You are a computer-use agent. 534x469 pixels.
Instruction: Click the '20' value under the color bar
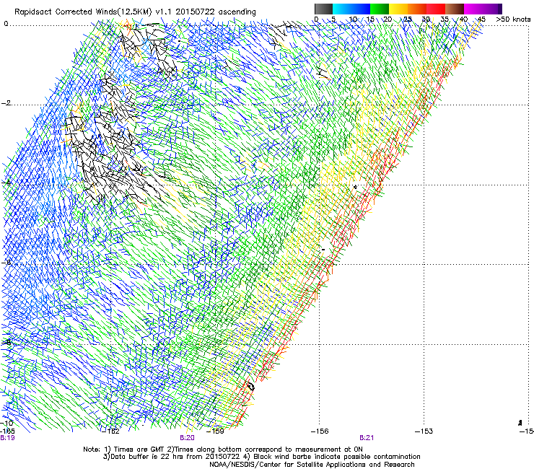388,19
